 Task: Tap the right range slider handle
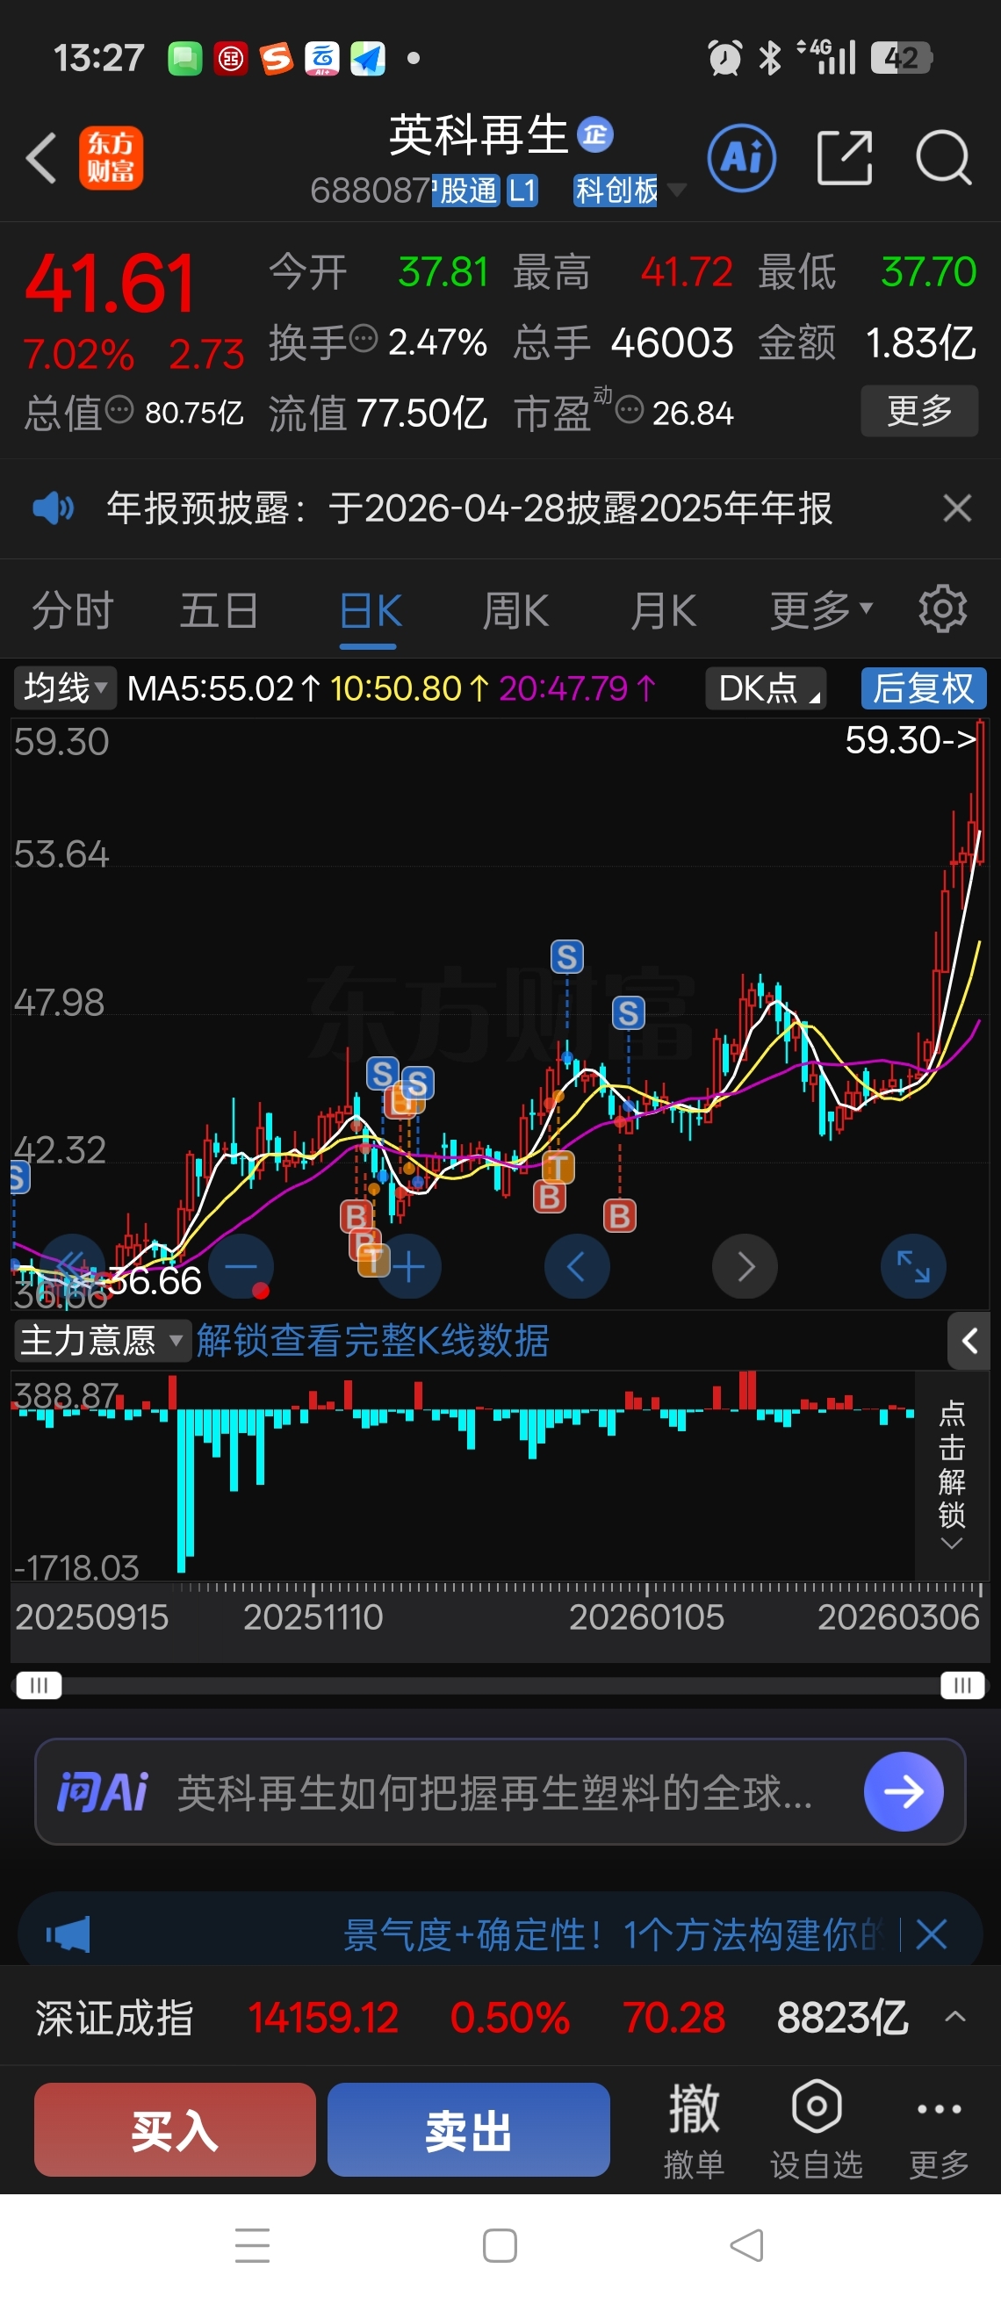click(x=961, y=1684)
